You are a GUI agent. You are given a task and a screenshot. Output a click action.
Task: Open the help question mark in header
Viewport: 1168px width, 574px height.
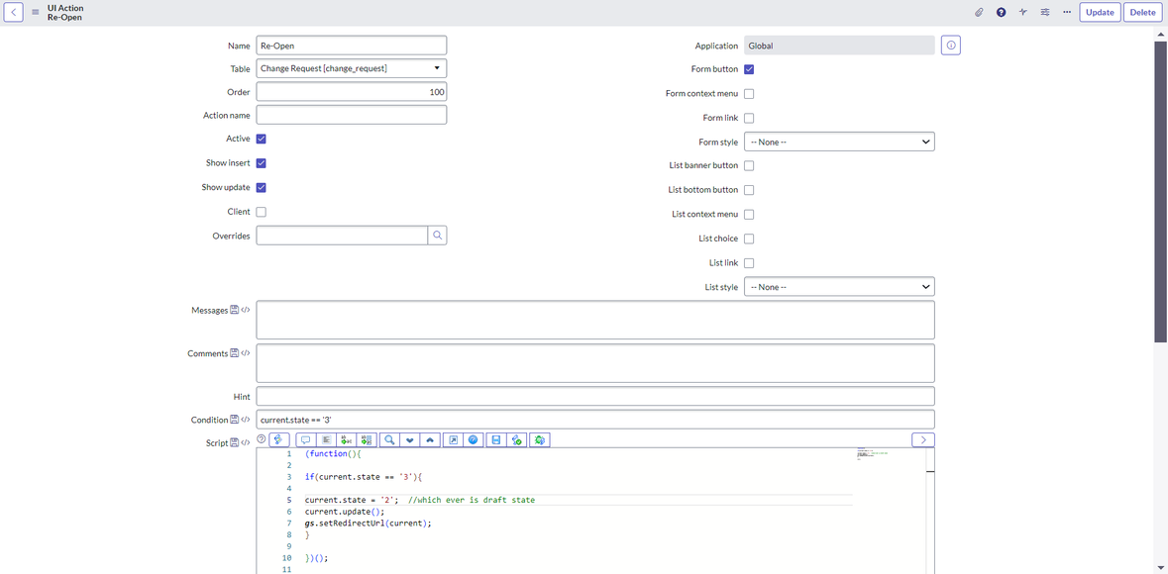pyautogui.click(x=1002, y=12)
